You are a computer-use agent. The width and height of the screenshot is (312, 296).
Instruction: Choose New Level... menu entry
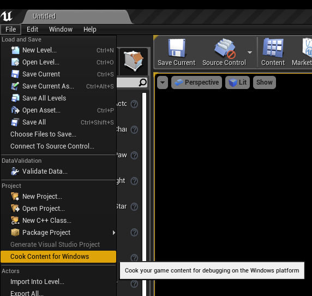pos(58,50)
